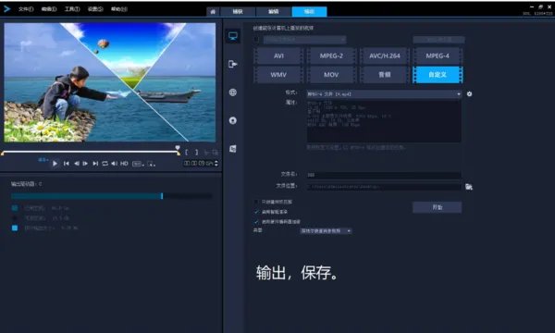Viewport: 555px width, 333px height.
Task: Select the Disc burning category icon
Action: point(233,120)
